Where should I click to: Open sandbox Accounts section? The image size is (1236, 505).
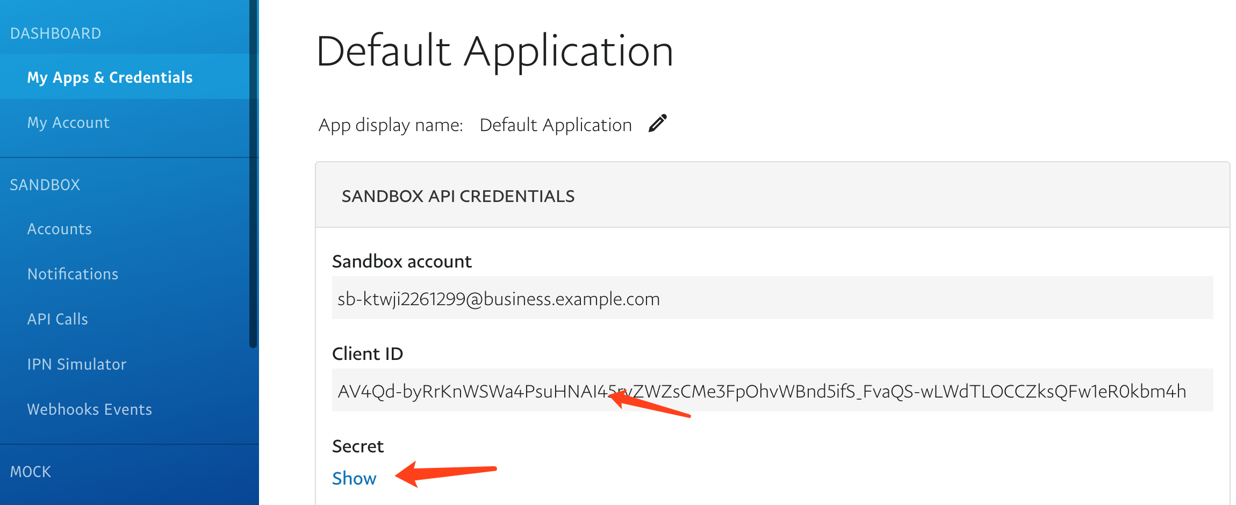point(59,229)
